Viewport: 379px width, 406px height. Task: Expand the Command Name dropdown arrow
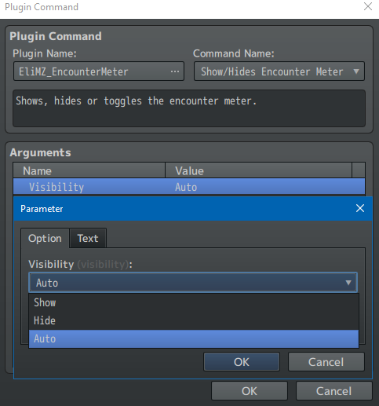pos(356,71)
